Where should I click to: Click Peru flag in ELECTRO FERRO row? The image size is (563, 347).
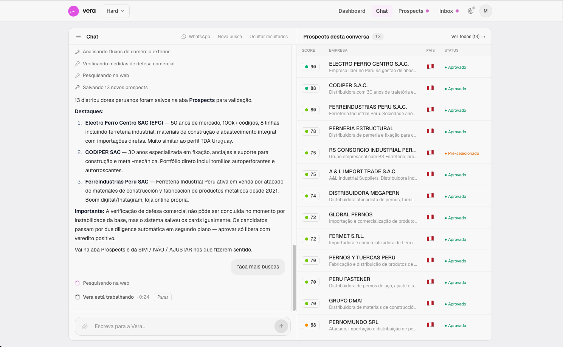click(x=430, y=66)
